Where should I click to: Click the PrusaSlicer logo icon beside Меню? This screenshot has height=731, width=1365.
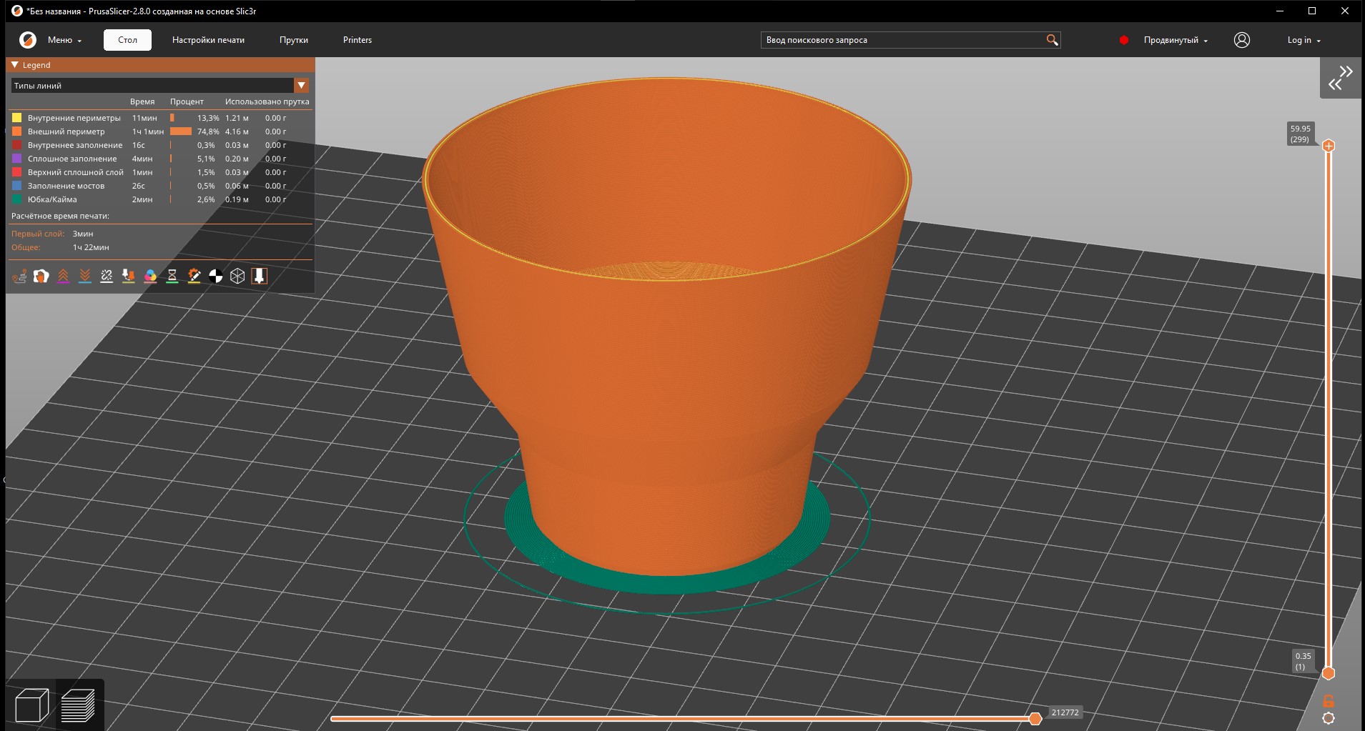coord(28,40)
